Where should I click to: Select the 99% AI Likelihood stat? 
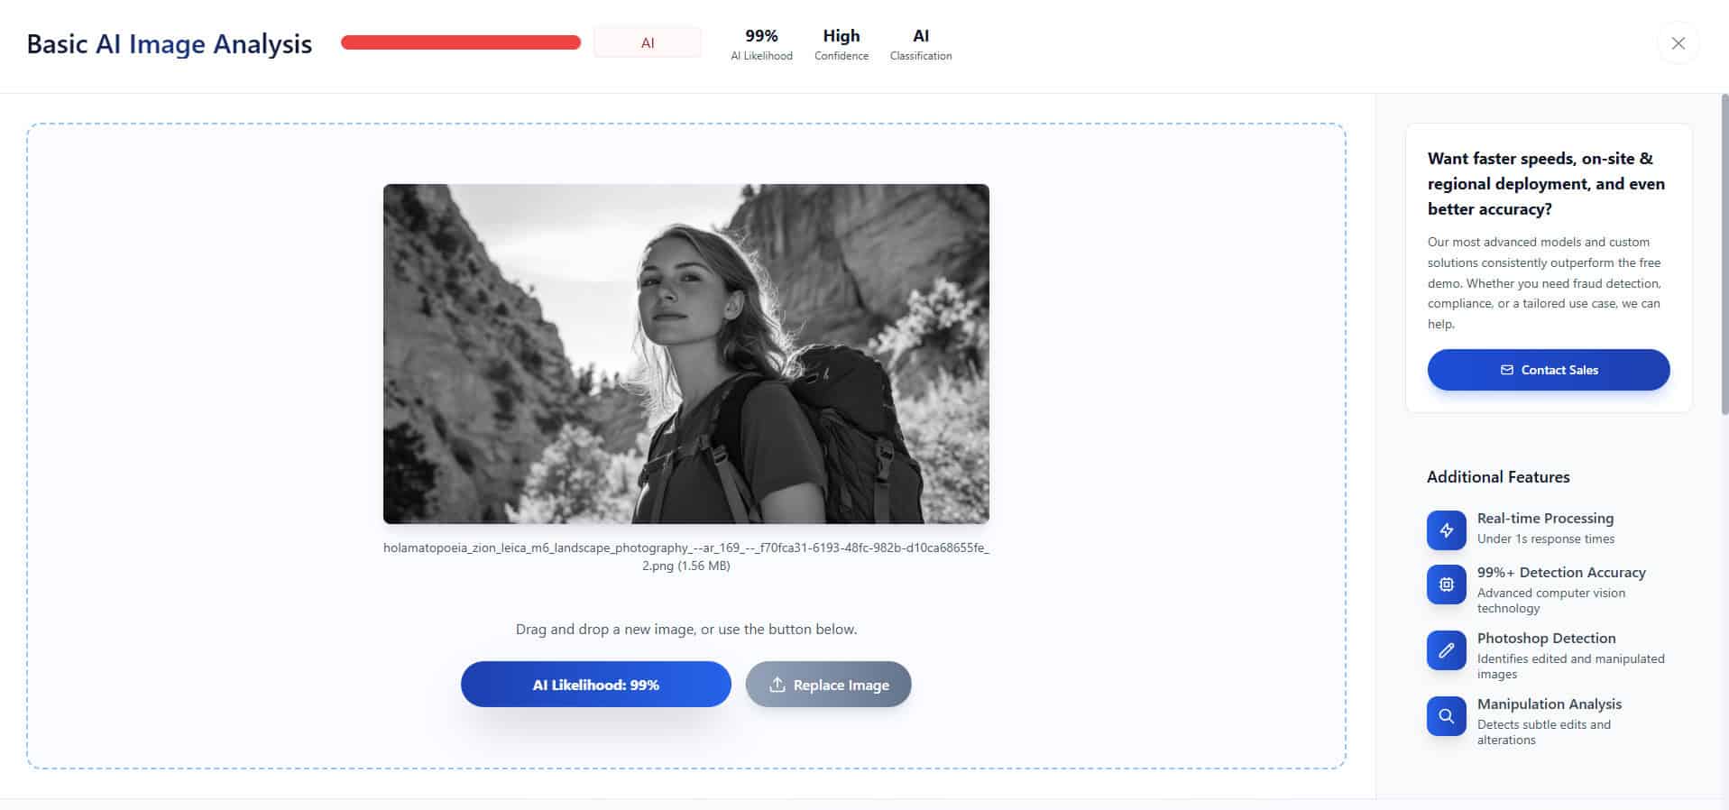point(761,43)
